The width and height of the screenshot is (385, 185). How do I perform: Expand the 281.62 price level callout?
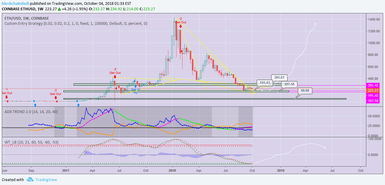pos(279,78)
